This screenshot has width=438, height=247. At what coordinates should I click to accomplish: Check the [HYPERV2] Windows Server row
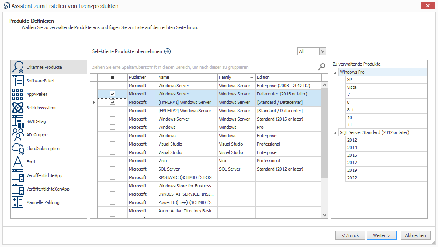[112, 111]
